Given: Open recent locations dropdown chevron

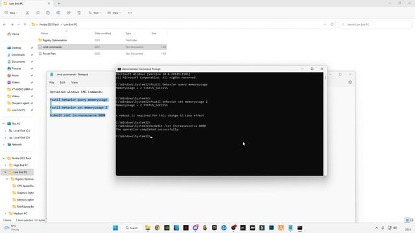Looking at the screenshot, I should (19, 25).
